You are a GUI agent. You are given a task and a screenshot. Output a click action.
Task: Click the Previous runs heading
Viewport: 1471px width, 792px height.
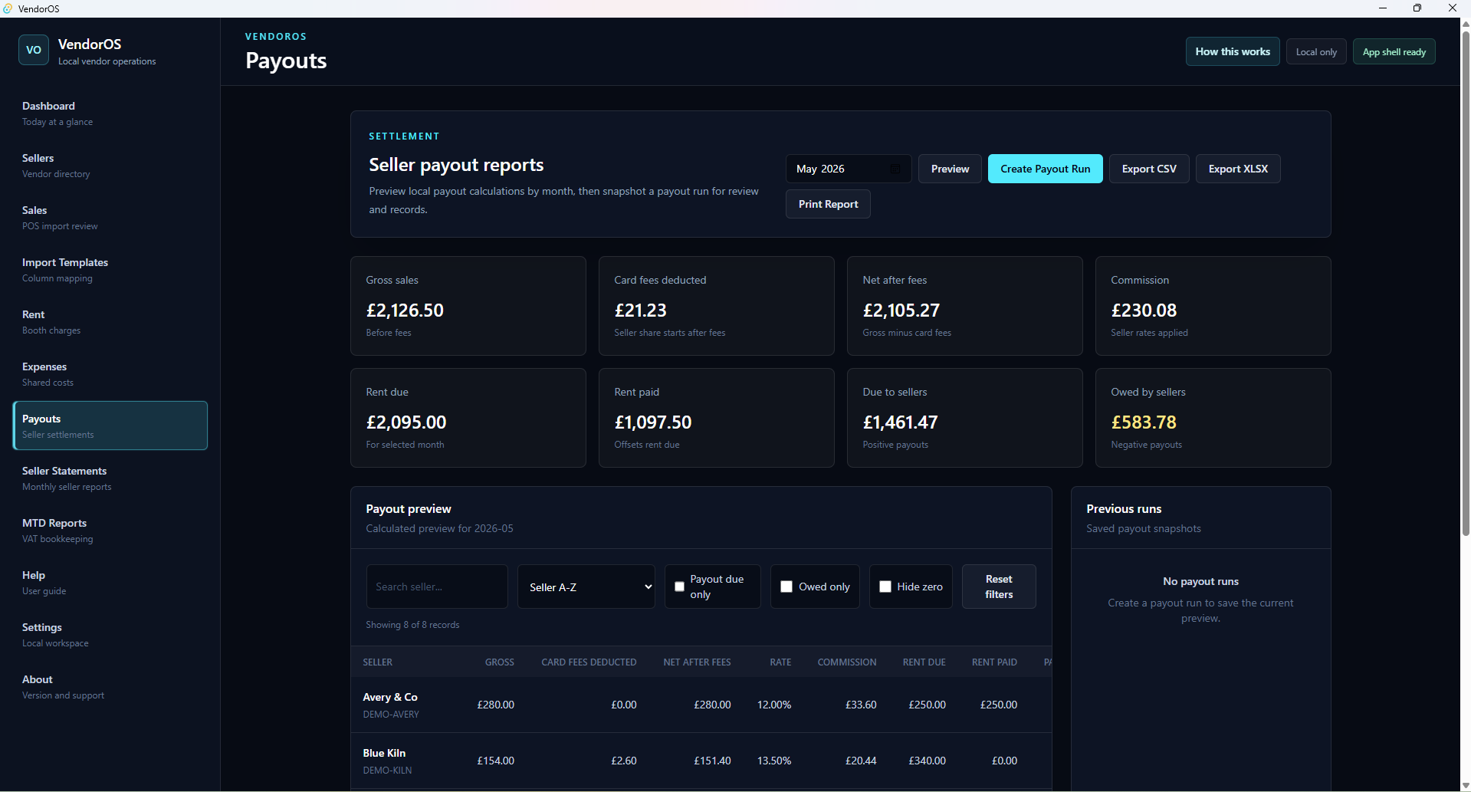tap(1124, 508)
